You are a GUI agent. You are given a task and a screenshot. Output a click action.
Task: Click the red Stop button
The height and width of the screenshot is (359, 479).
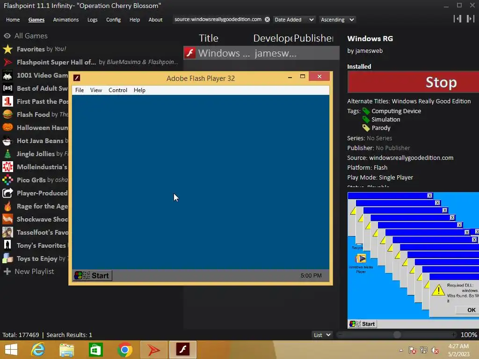point(413,82)
